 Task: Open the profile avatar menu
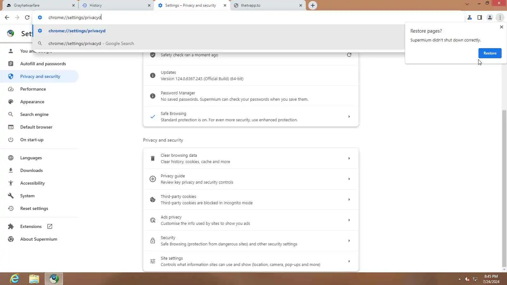tap(490, 17)
